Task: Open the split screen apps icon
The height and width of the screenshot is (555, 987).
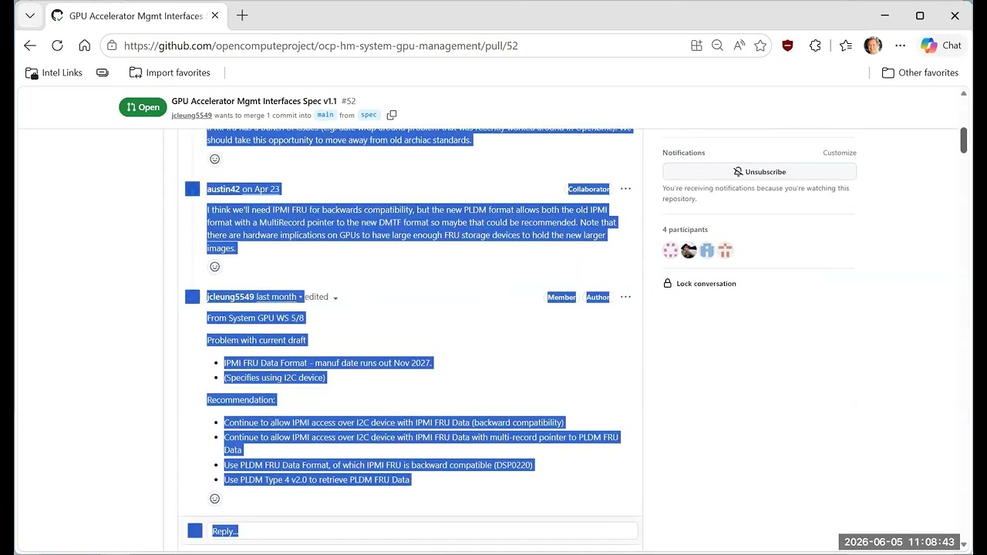Action: [x=696, y=45]
